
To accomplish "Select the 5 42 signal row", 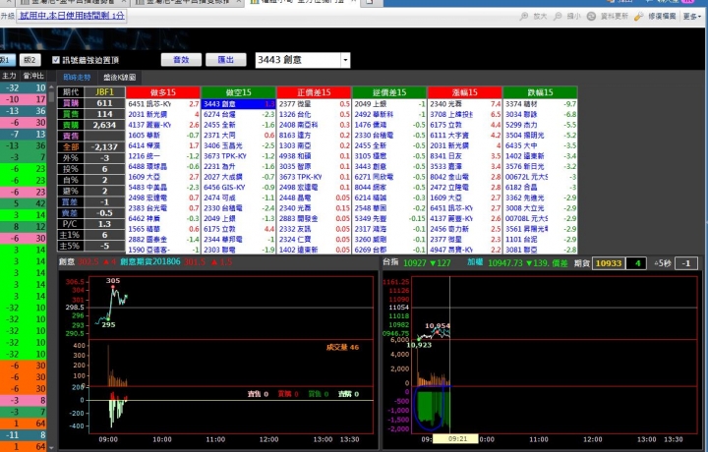I will [x=23, y=203].
